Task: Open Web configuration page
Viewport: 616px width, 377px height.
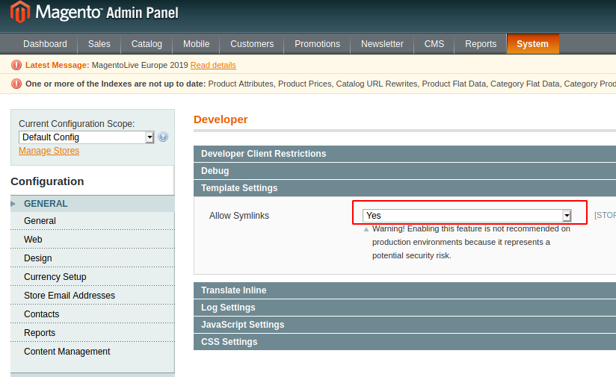Action: pyautogui.click(x=92, y=240)
